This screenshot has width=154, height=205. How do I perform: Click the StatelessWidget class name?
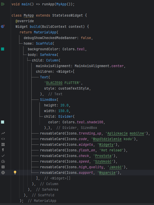coord(67,15)
